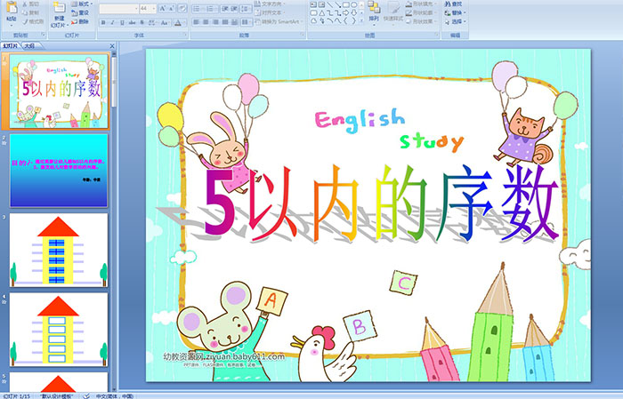Click Shape Fill (形状填充)
Image resolution: width=623 pixels, height=399 pixels.
pos(421,4)
